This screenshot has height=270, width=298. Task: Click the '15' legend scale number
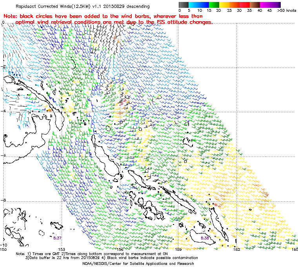(209, 11)
